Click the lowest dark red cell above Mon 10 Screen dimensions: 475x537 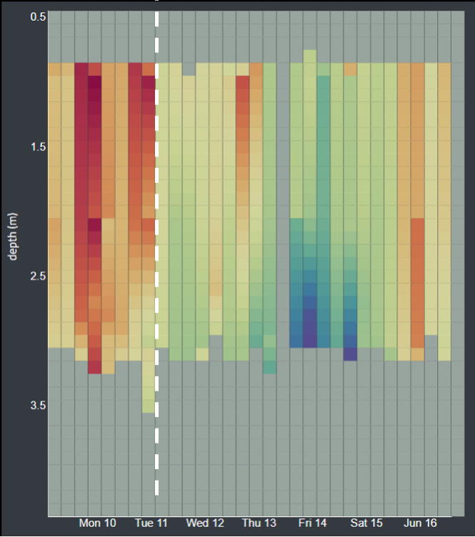[x=94, y=367]
